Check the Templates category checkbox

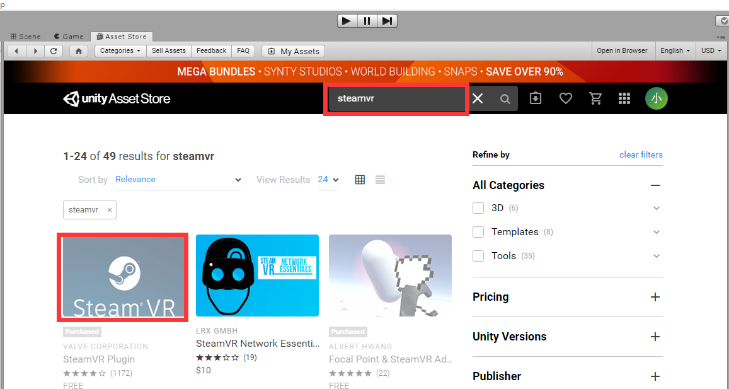click(478, 232)
